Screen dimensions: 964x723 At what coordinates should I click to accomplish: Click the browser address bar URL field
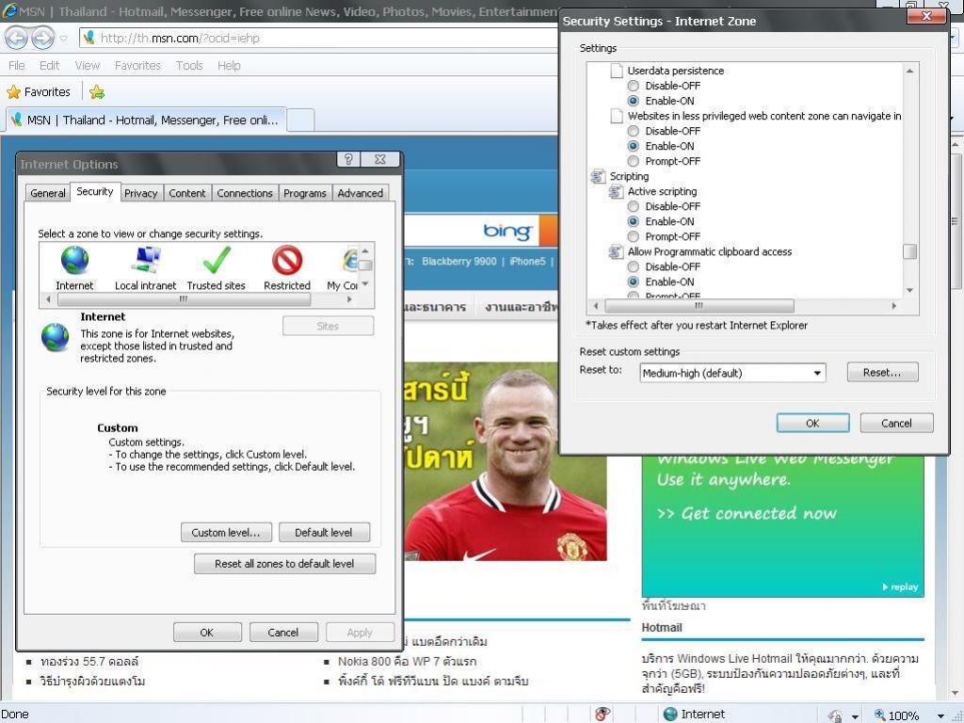320,38
